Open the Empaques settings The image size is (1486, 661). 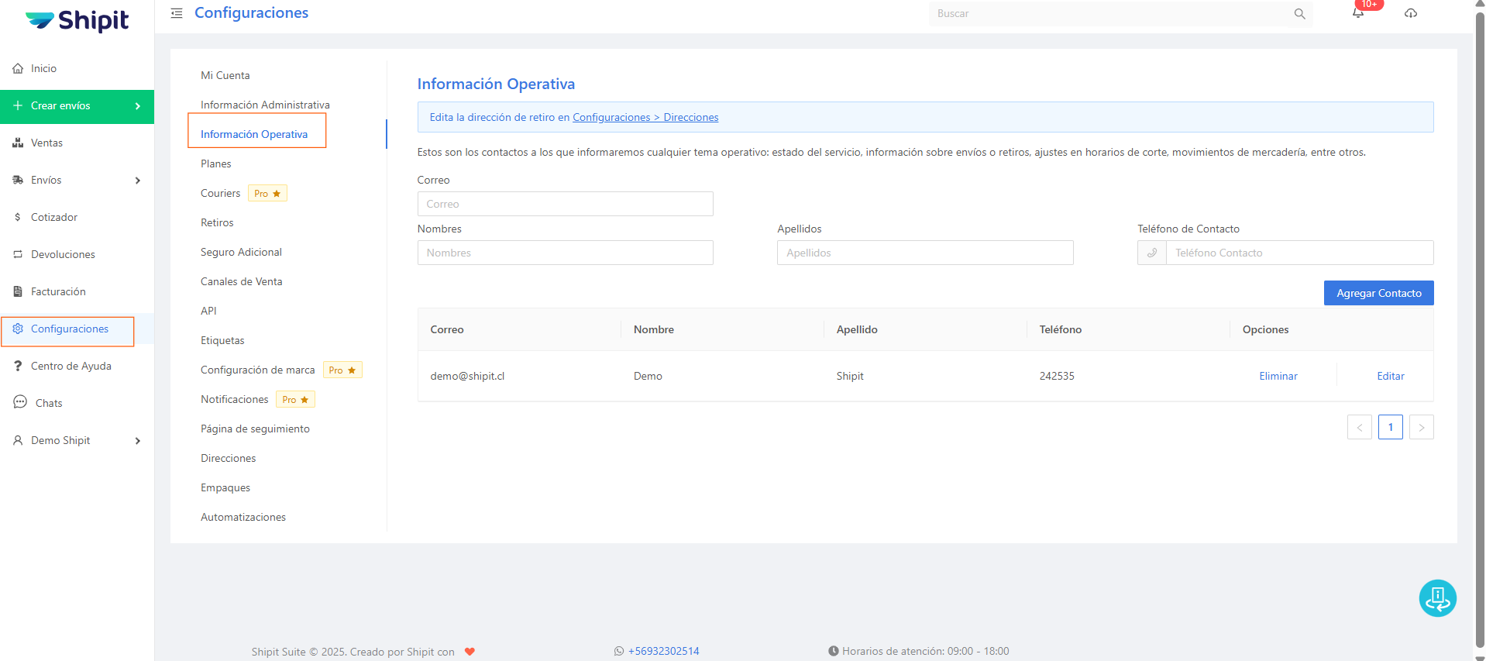pos(225,487)
